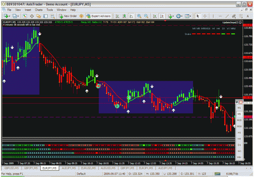
Task: Open the New Chart toolbar icon
Action: coord(6,16)
